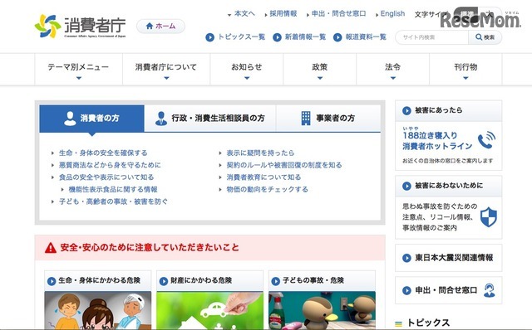Click the shield icon in 被害にあわないために
This screenshot has height=330, width=532.
(x=489, y=217)
